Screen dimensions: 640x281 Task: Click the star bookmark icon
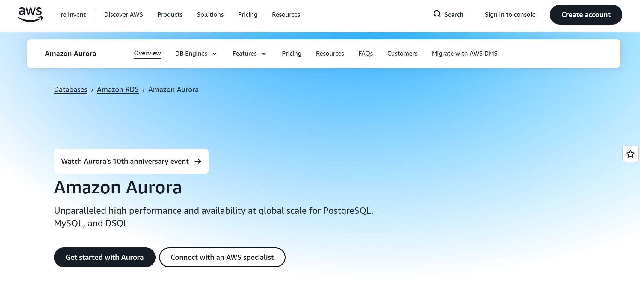[x=630, y=154]
